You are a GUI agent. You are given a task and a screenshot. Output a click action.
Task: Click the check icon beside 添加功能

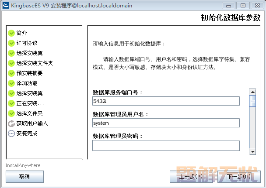[x=11, y=83]
